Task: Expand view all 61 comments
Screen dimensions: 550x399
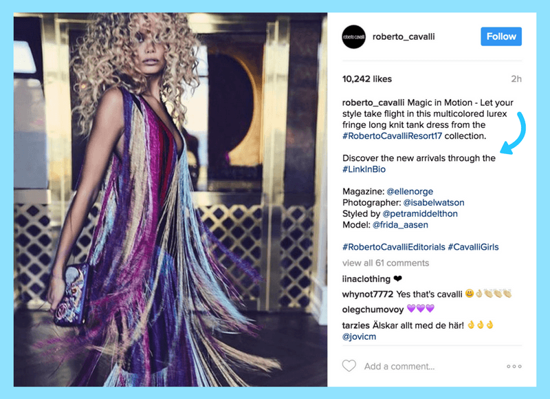Action: (x=386, y=263)
